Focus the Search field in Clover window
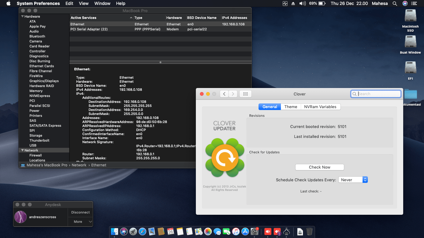The width and height of the screenshot is (424, 238). pos(376,94)
